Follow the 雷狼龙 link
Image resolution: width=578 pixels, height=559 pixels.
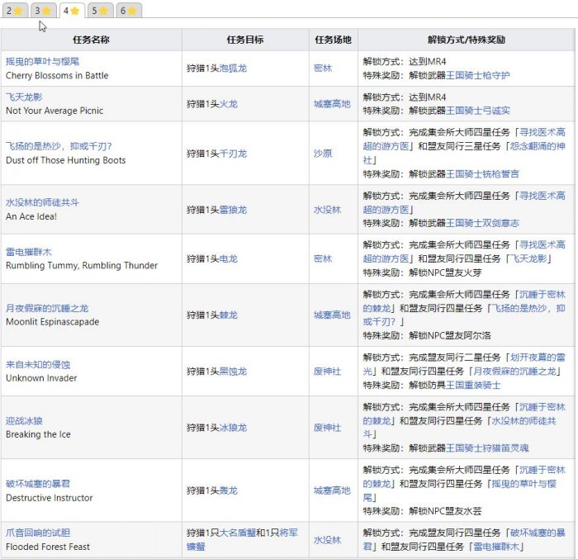coord(232,210)
